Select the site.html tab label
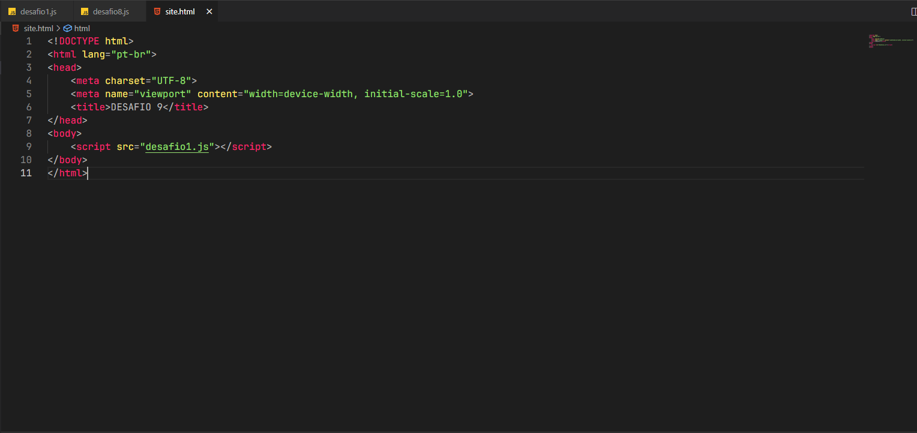This screenshot has height=433, width=917. (180, 11)
